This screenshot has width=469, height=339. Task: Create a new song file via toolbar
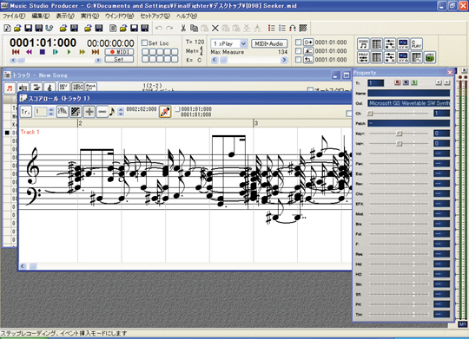pyautogui.click(x=7, y=28)
